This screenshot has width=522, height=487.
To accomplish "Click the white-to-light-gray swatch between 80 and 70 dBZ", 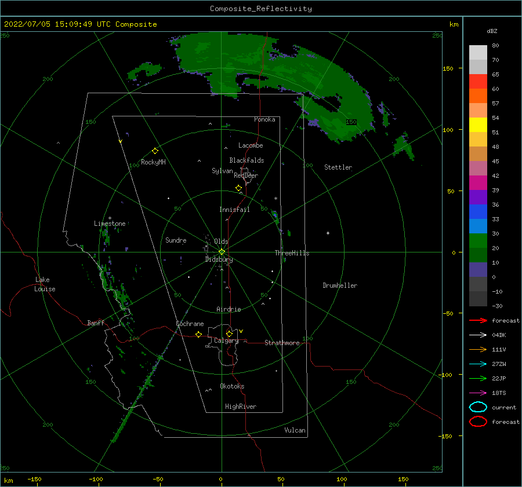I will pos(478,53).
